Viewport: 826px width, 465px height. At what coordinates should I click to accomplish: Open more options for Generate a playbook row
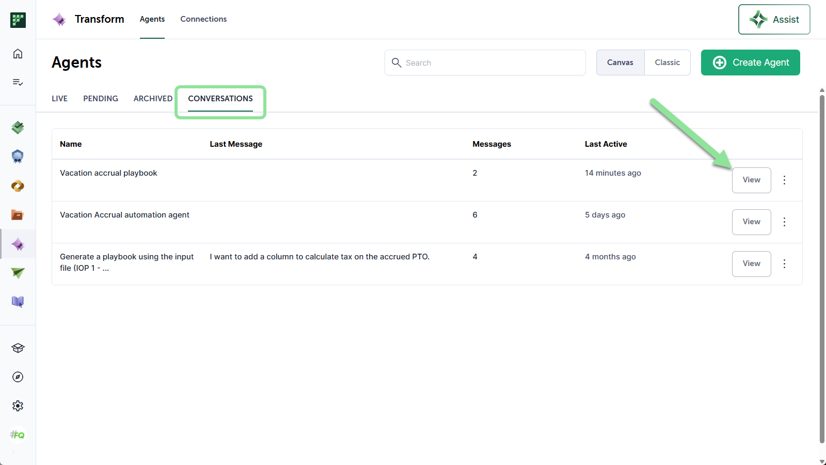[784, 264]
